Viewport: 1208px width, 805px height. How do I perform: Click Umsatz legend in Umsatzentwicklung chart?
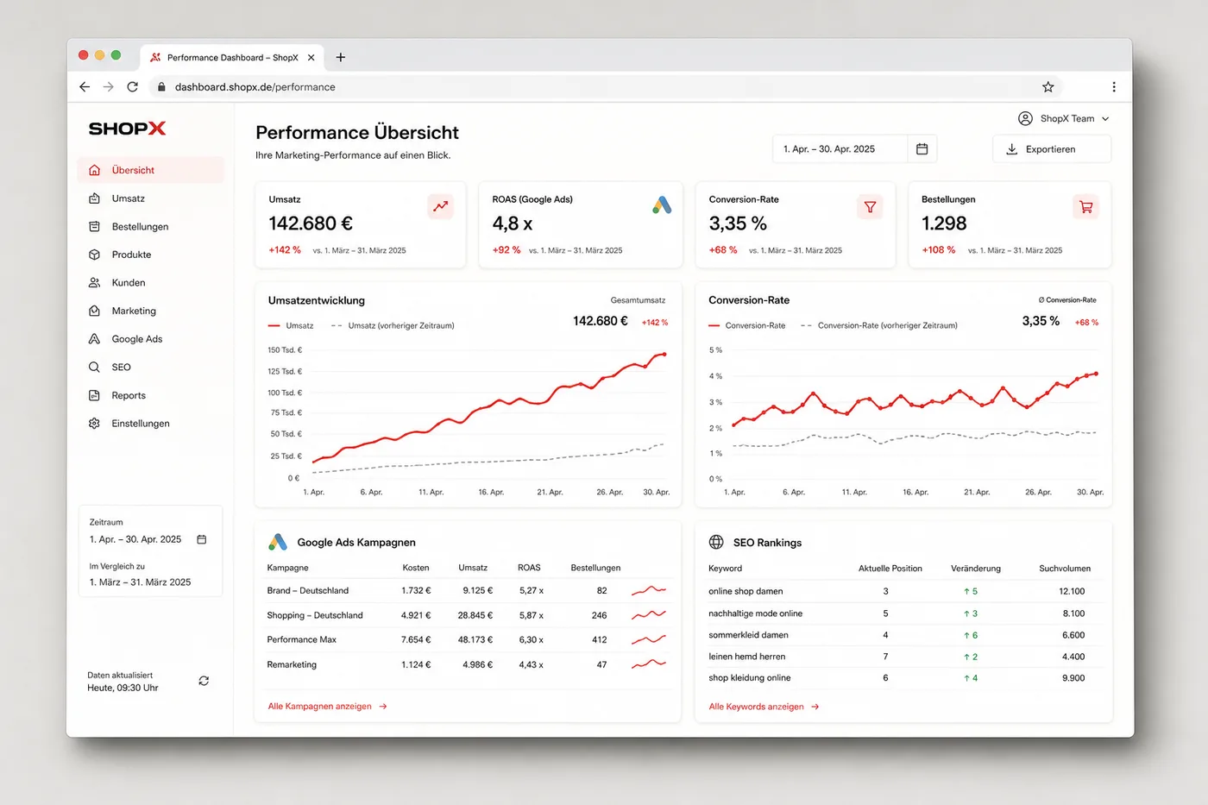tap(291, 325)
